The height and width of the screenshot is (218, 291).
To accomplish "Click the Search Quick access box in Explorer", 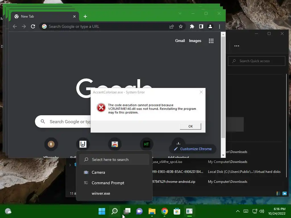I will [257, 61].
